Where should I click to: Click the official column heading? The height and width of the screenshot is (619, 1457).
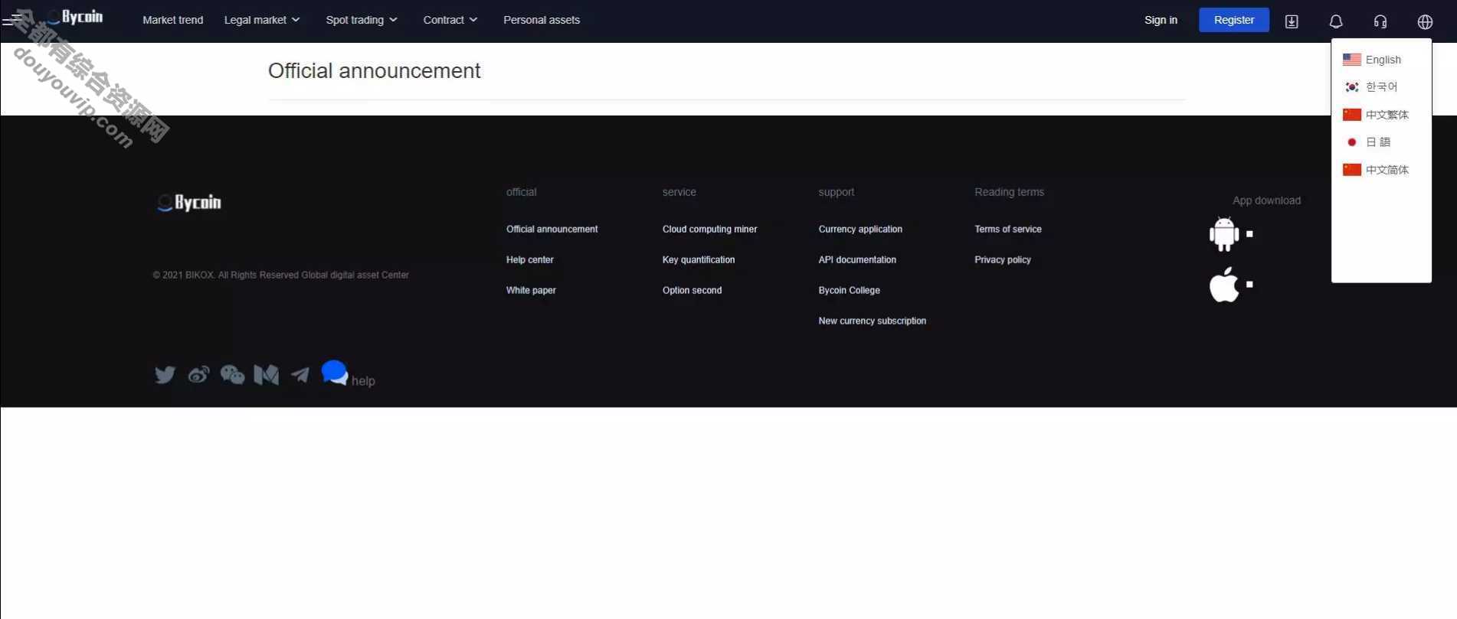coord(521,192)
